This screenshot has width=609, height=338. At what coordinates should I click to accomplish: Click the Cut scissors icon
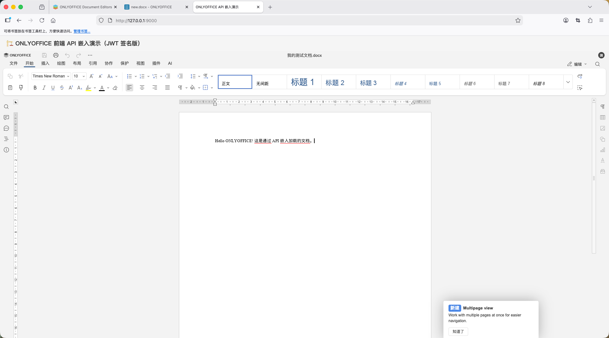click(21, 76)
